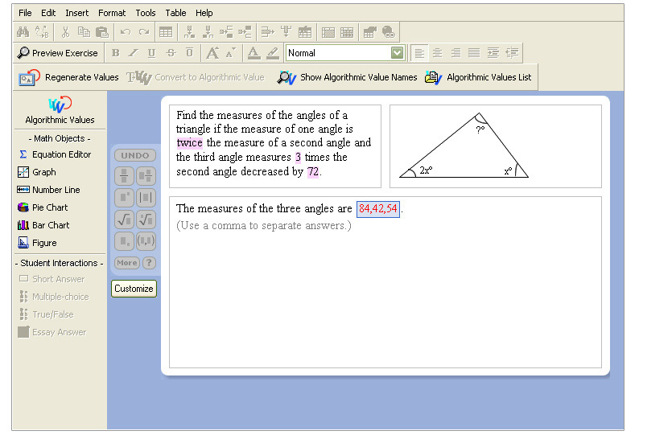The height and width of the screenshot is (435, 672).
Task: Open the Format menu
Action: click(x=112, y=13)
